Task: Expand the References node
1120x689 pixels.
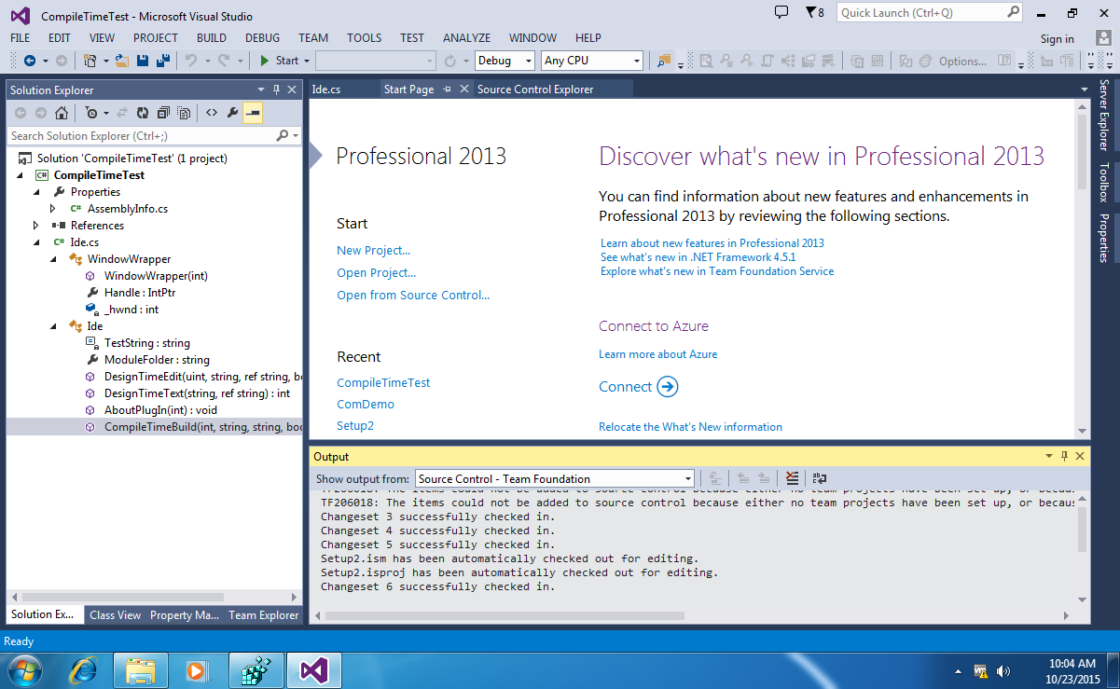Action: click(36, 226)
